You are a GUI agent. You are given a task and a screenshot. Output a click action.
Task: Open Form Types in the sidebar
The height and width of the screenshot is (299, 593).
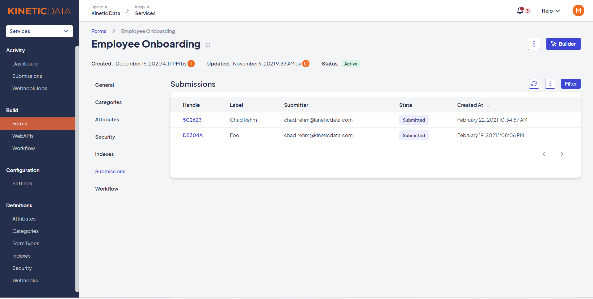[x=26, y=243]
